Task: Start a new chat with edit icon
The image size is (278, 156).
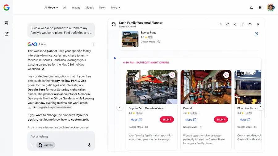Action: pos(6,34)
